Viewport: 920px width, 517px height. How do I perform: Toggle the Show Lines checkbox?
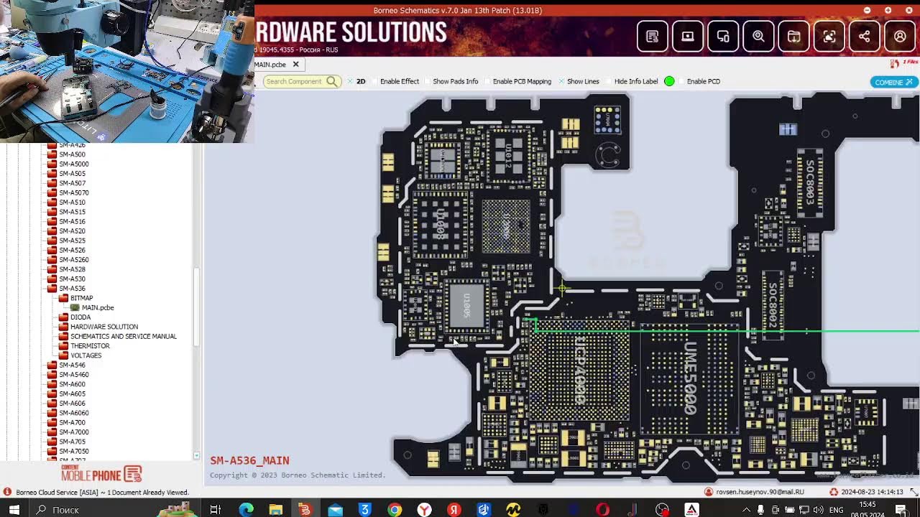tap(561, 81)
